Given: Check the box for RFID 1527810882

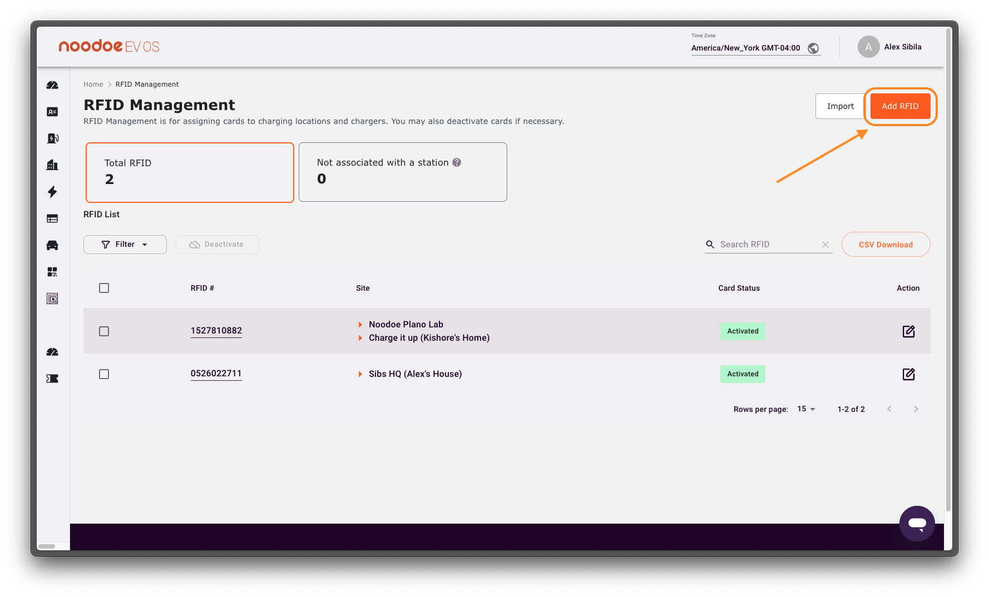Looking at the screenshot, I should coord(104,331).
